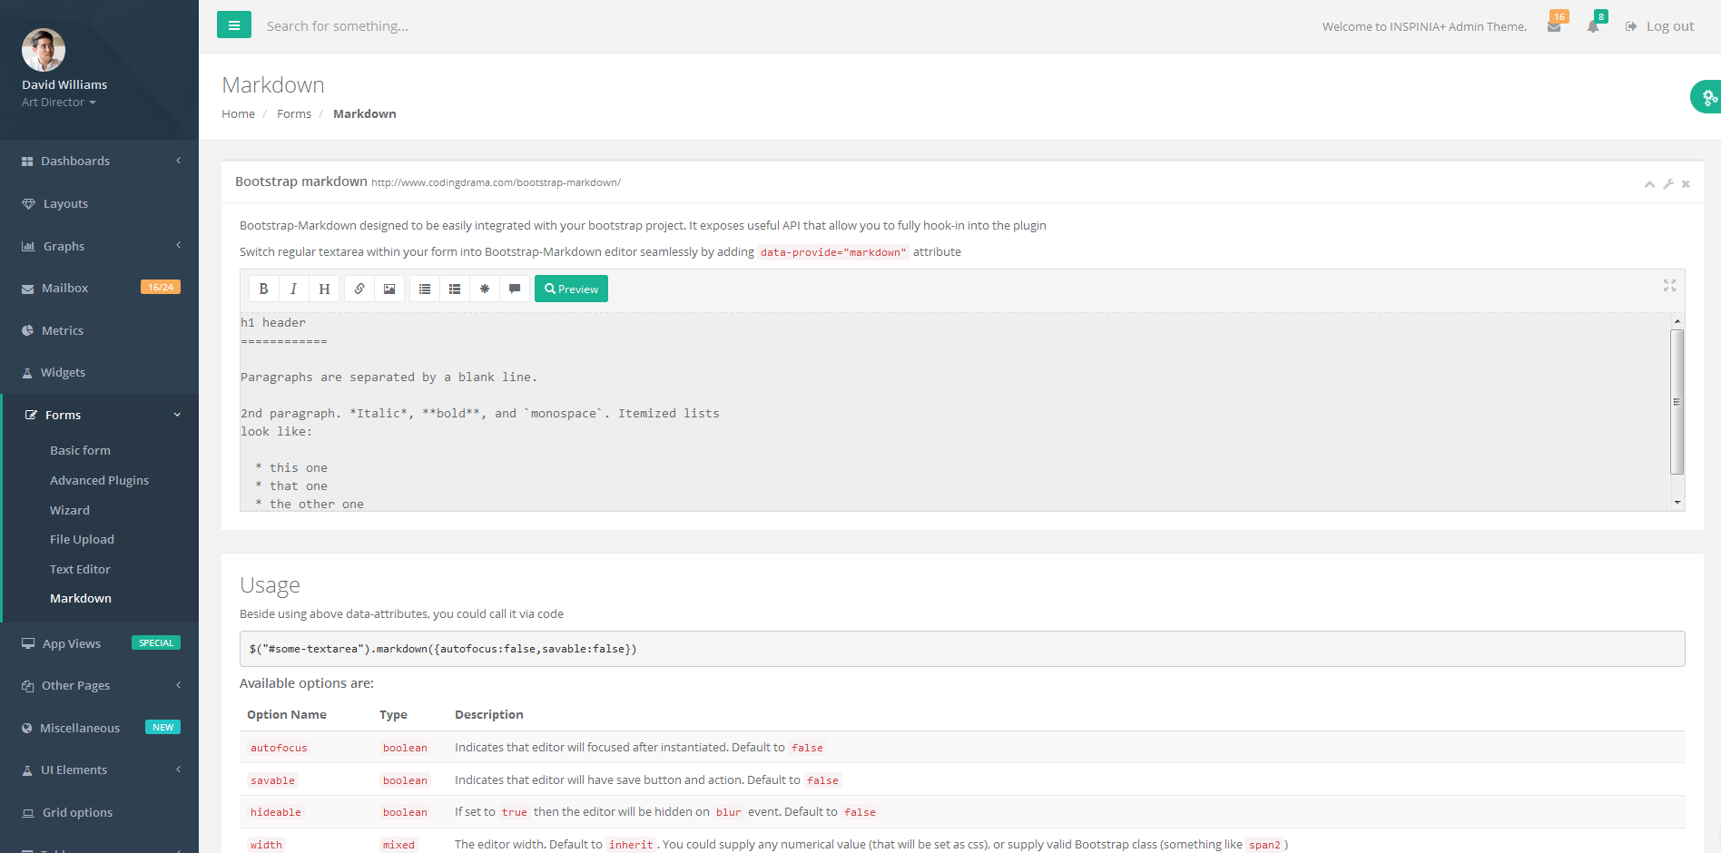Viewport: 1721px width, 853px height.
Task: Open Mailbox in the sidebar
Action: click(100, 288)
